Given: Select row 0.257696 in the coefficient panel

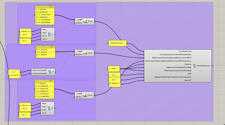Looking at the screenshot, I should click(45, 9).
